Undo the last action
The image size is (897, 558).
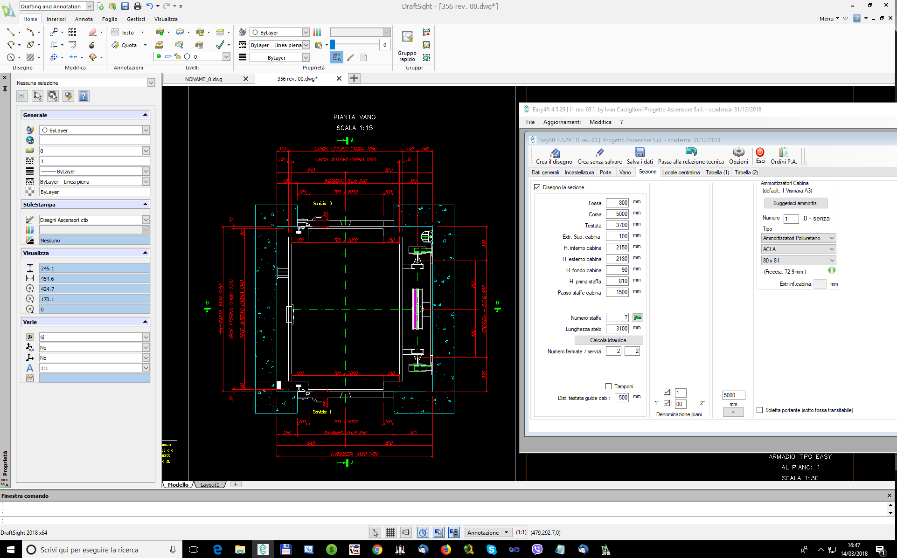click(149, 6)
